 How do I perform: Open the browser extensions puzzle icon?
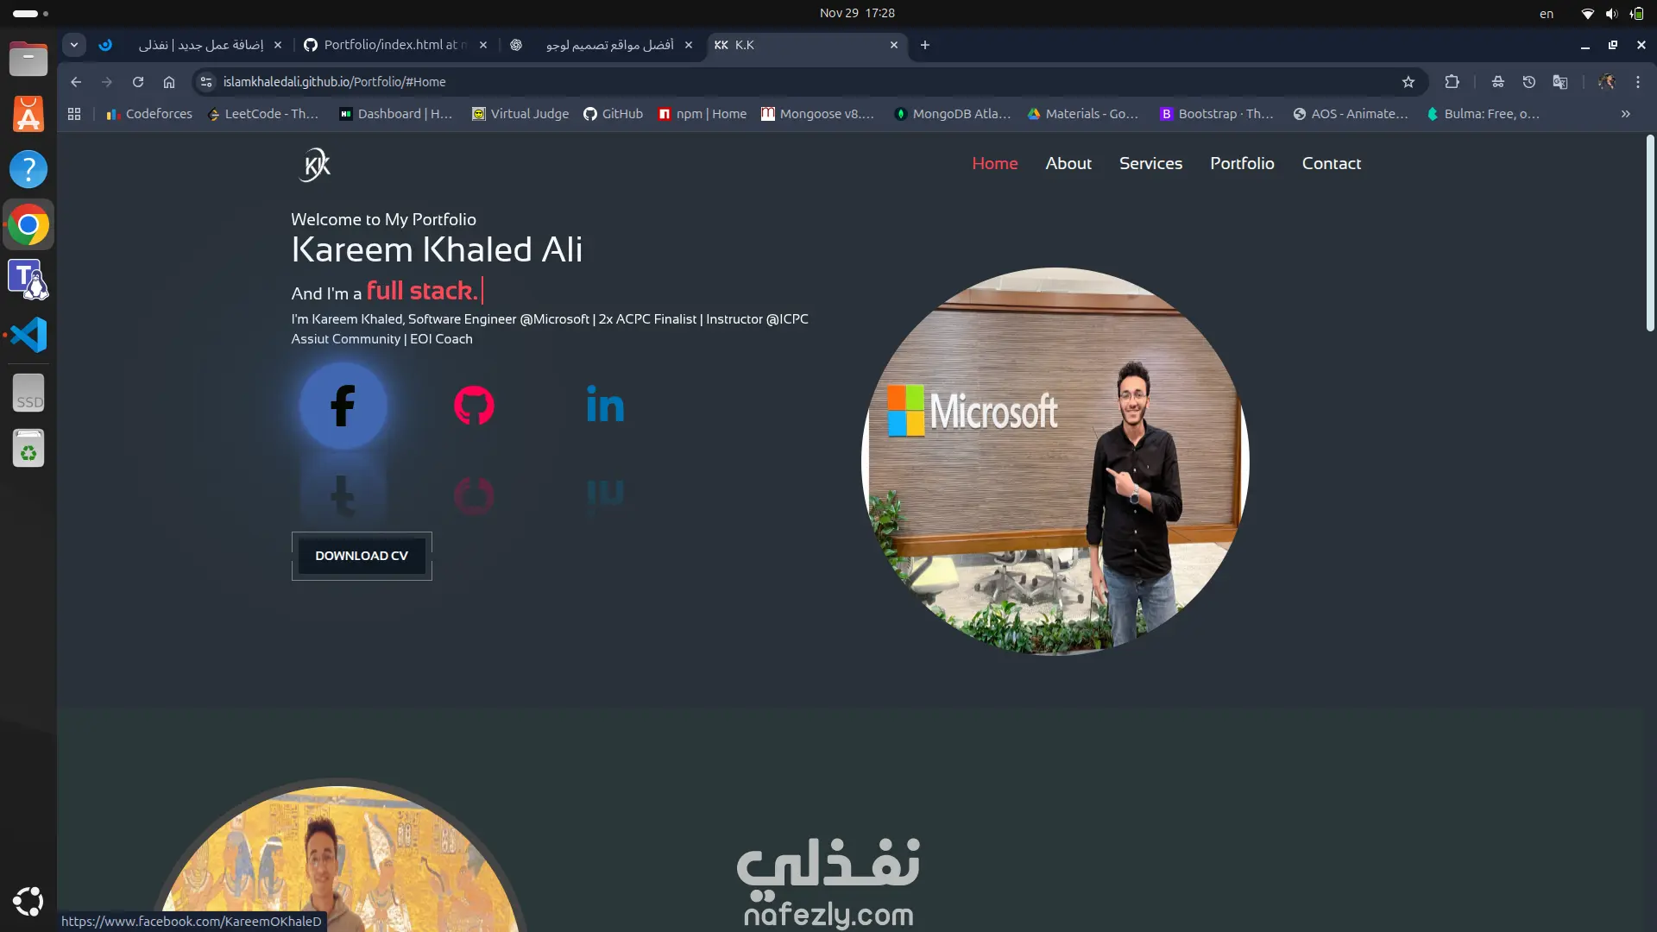click(x=1452, y=82)
